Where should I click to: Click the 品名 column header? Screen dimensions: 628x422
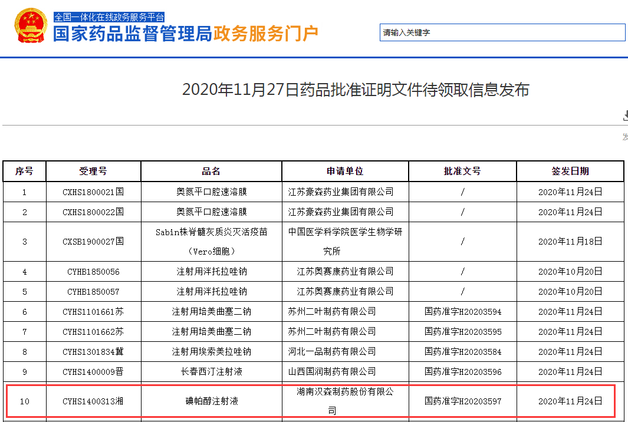coord(212,172)
